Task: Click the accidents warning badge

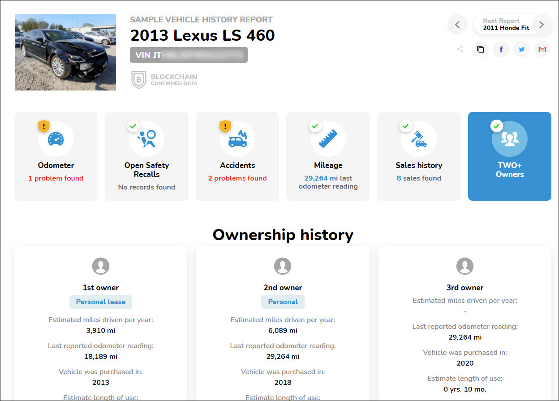Action: tap(225, 126)
